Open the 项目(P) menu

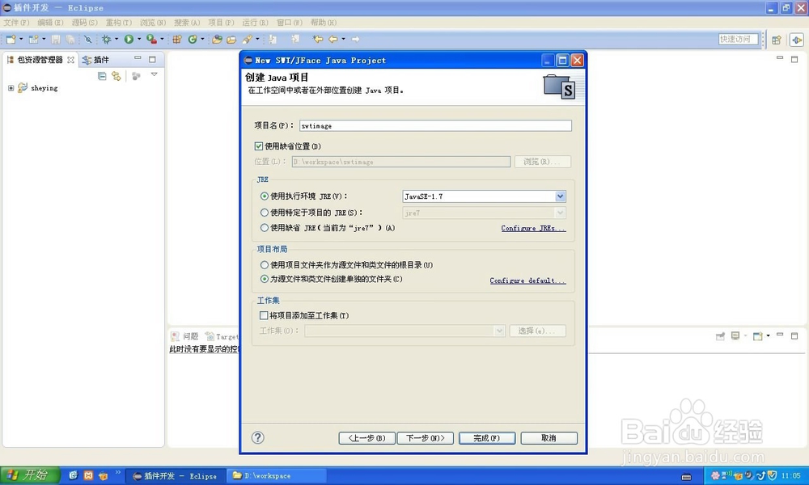222,23
